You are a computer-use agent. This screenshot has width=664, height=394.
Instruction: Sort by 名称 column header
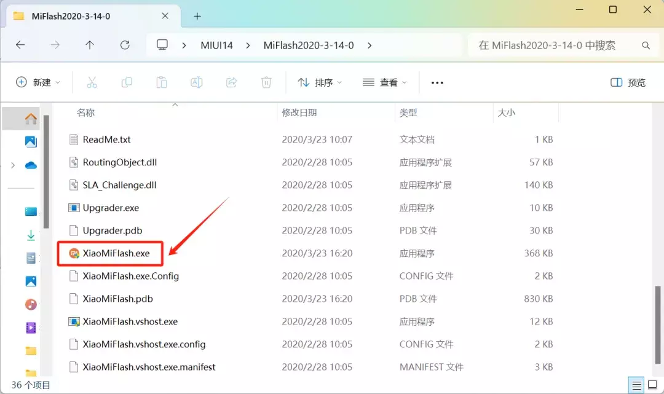(x=85, y=112)
